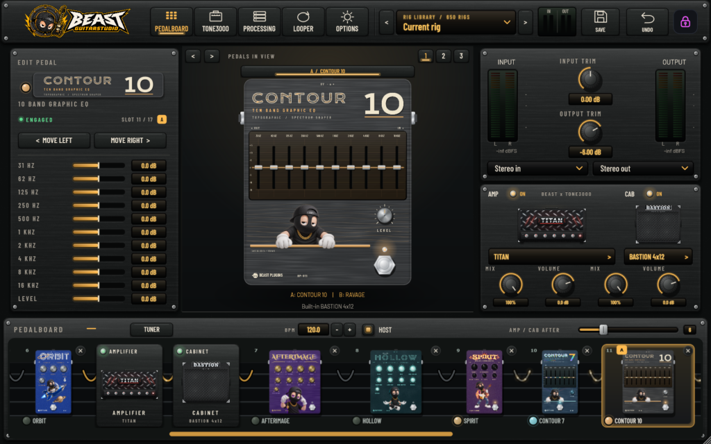Save the current rig
Image resolution: width=711 pixels, height=444 pixels.
[601, 22]
